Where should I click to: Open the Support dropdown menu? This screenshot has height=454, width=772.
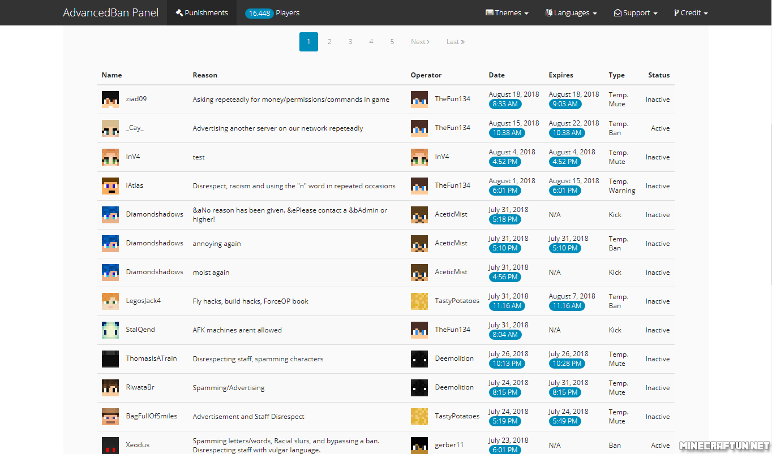(x=636, y=12)
